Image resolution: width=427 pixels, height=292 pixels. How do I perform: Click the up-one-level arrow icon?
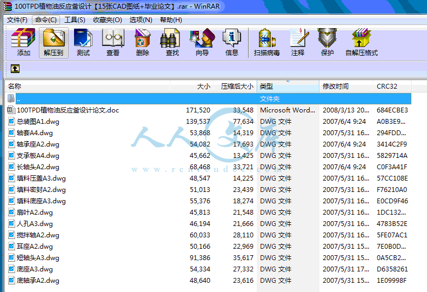pos(15,69)
